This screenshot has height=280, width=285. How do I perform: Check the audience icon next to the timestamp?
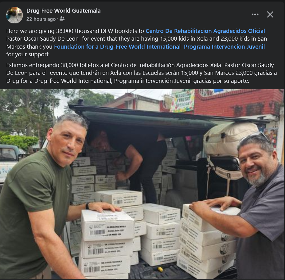[x=62, y=18]
